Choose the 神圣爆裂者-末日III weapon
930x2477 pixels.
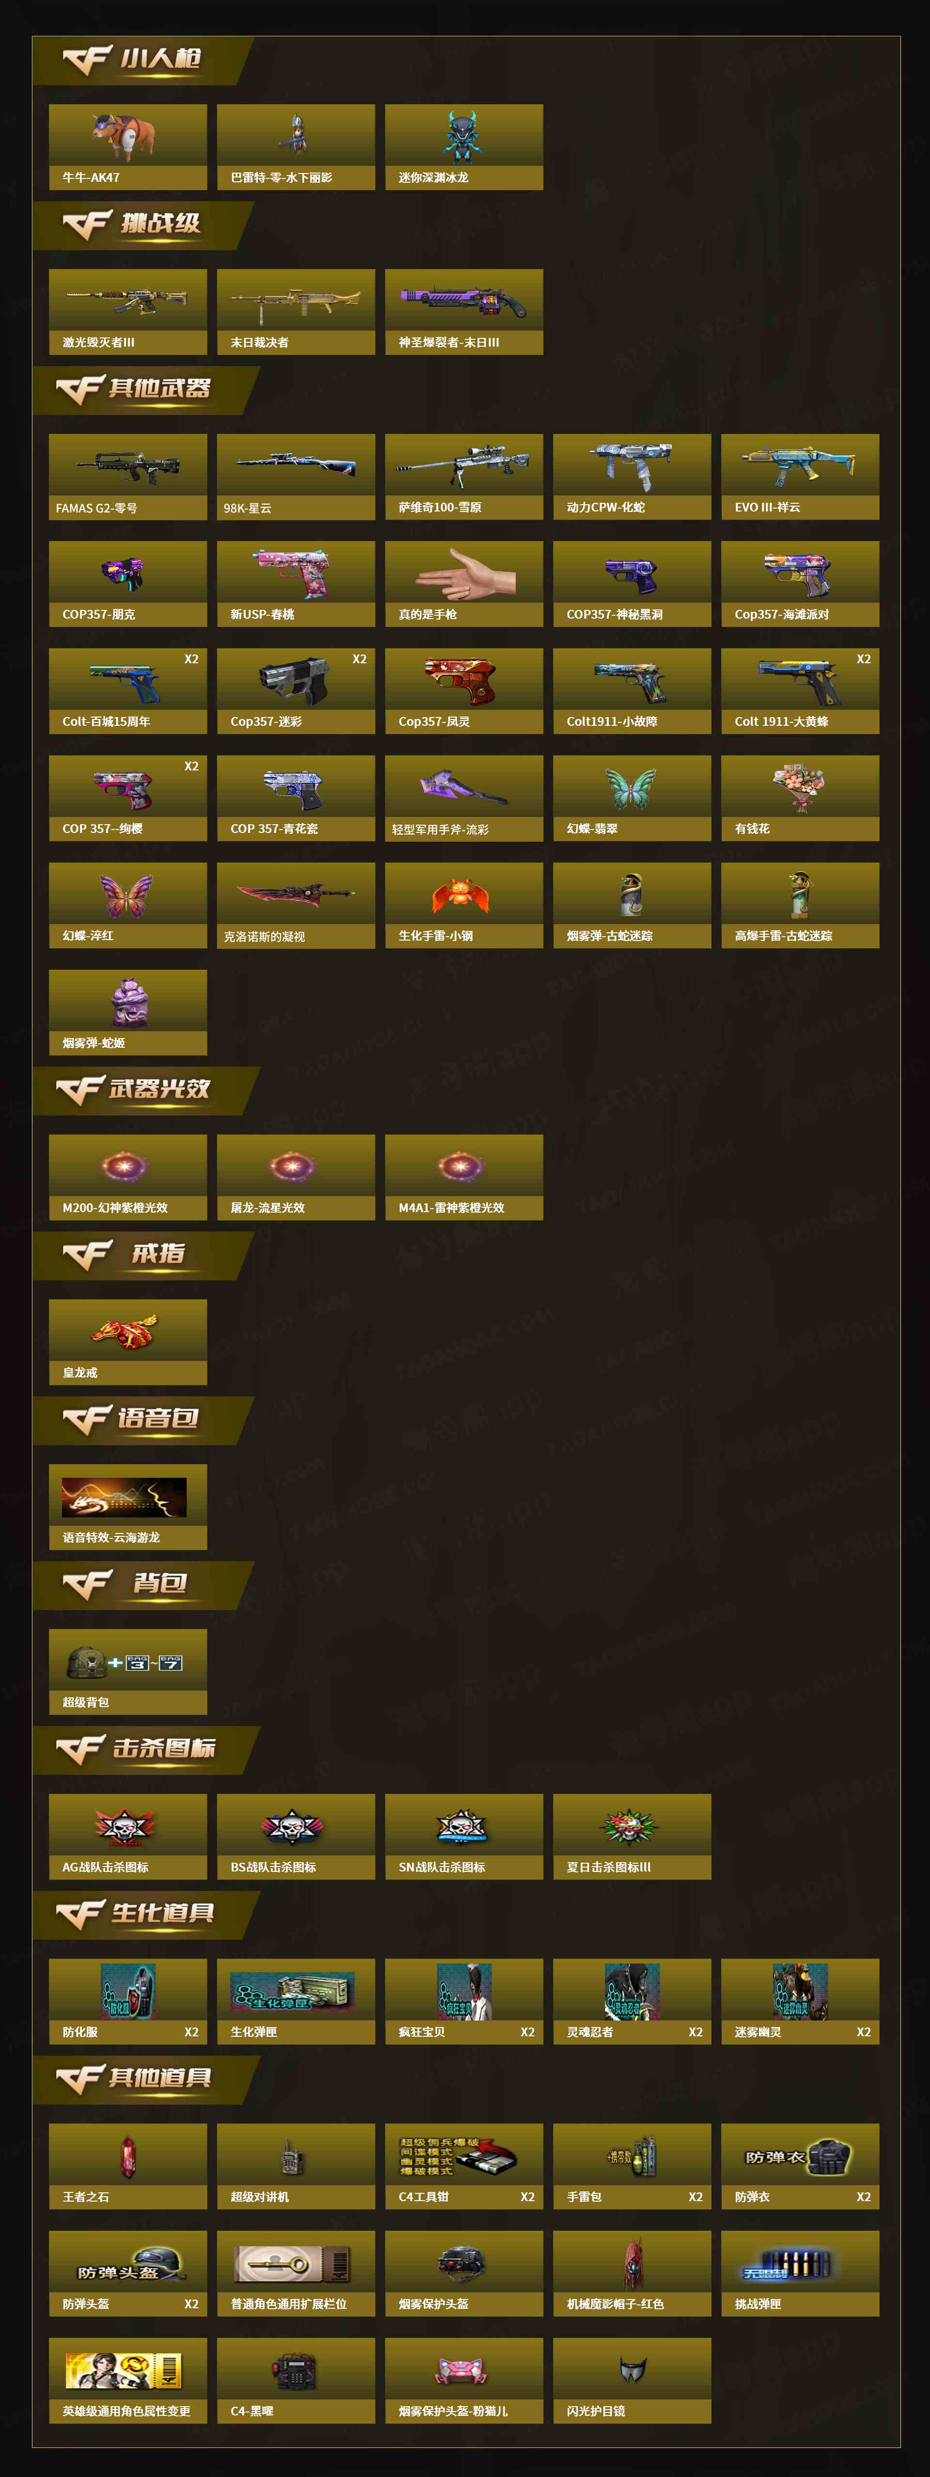(464, 312)
